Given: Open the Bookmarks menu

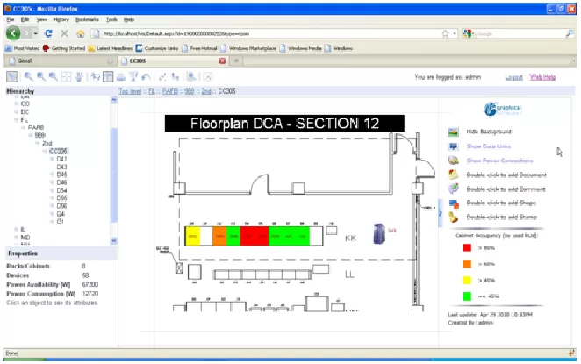Looking at the screenshot, I should (x=87, y=19).
